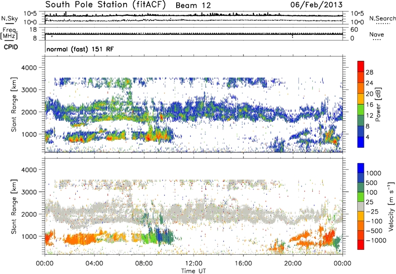Viewport: 396px width, 274px height.
Task: Click the date "06/Feb/2013"
Action: [316, 4]
